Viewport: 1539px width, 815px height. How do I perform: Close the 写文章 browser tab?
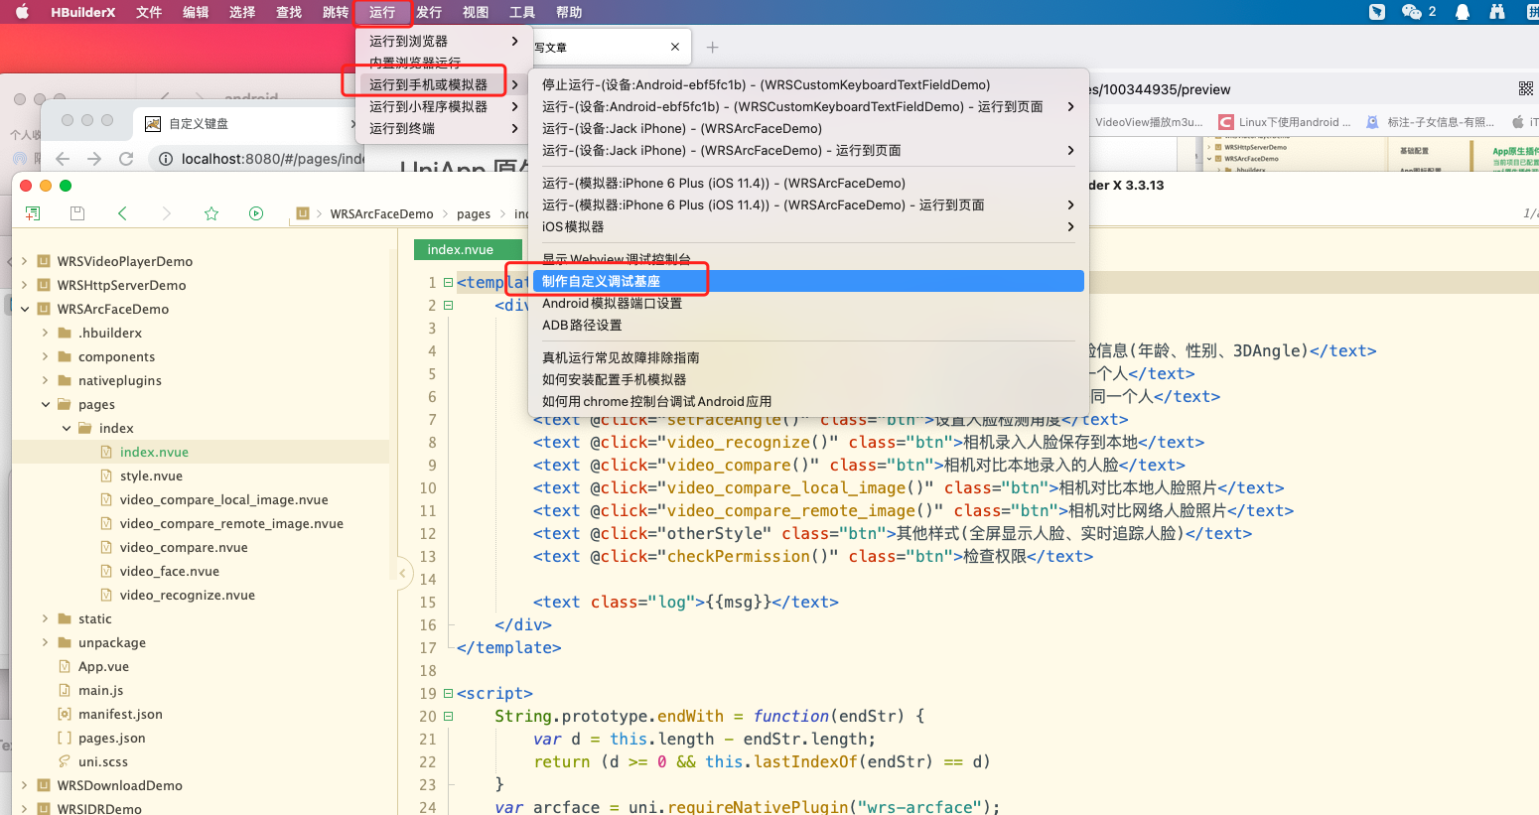tap(675, 47)
